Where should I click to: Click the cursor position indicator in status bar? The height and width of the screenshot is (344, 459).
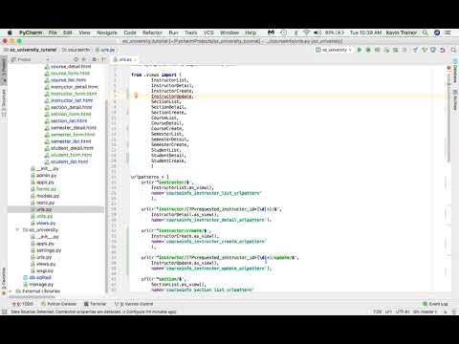coord(378,312)
